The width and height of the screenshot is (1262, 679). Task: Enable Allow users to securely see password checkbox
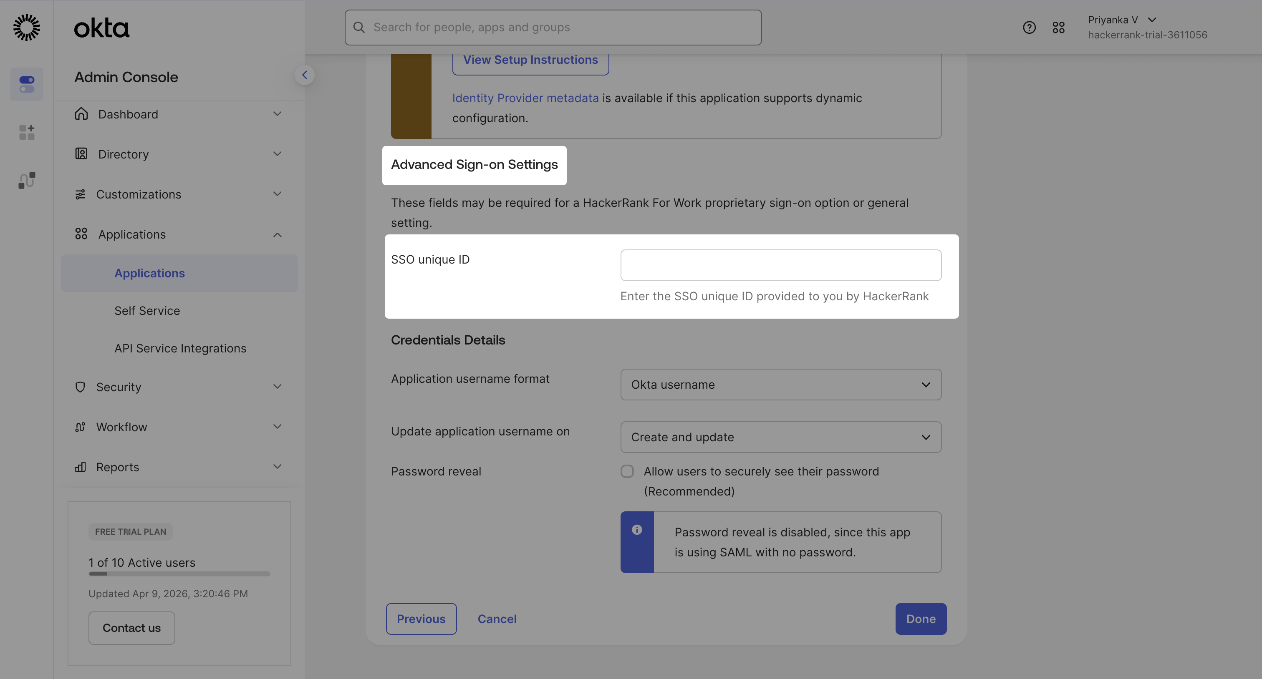point(627,471)
